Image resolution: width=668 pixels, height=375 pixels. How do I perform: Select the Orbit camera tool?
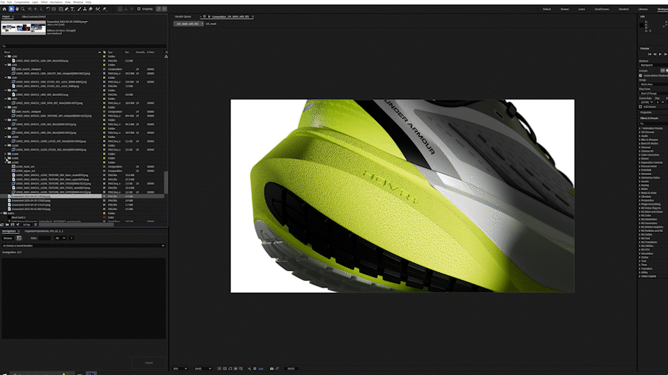[x=29, y=9]
